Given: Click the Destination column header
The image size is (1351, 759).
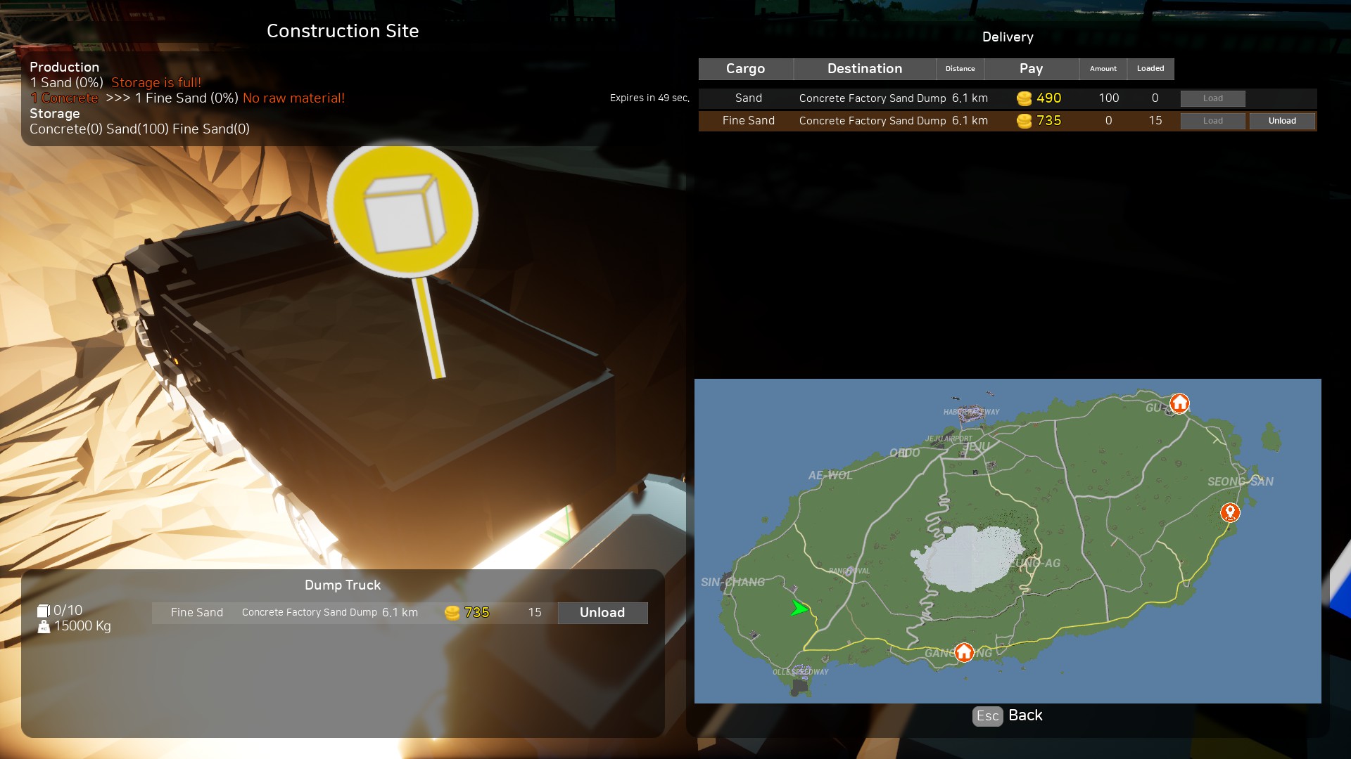Looking at the screenshot, I should [x=864, y=69].
